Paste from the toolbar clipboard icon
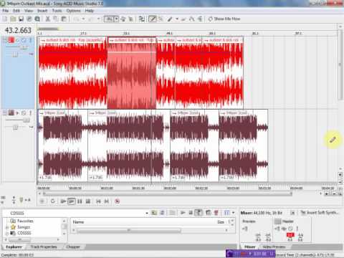The height and width of the screenshot is (258, 344). [64, 19]
